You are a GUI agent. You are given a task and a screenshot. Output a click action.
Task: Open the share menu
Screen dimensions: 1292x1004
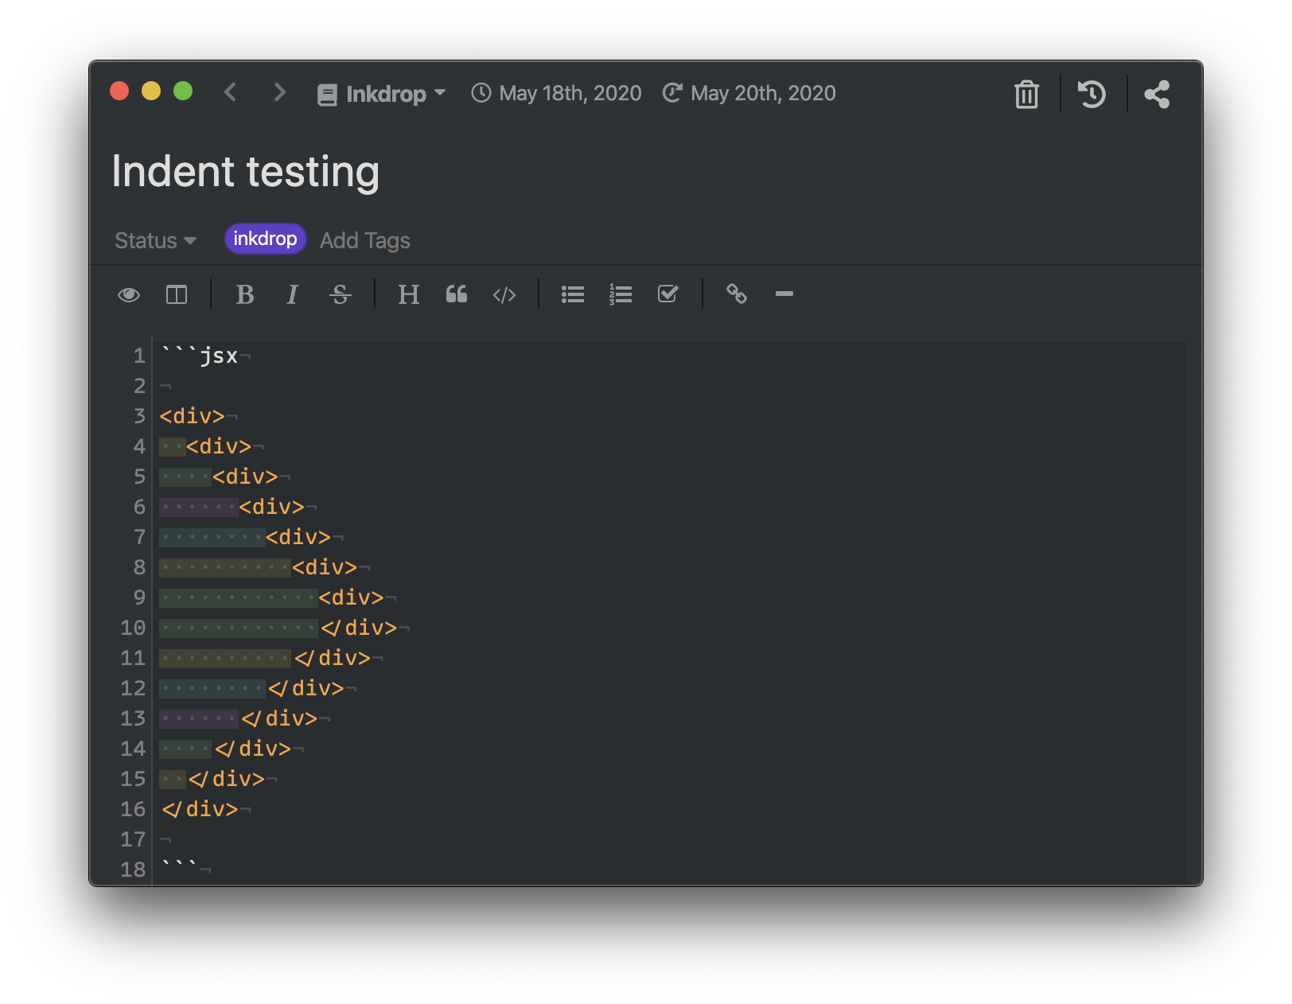click(1158, 94)
